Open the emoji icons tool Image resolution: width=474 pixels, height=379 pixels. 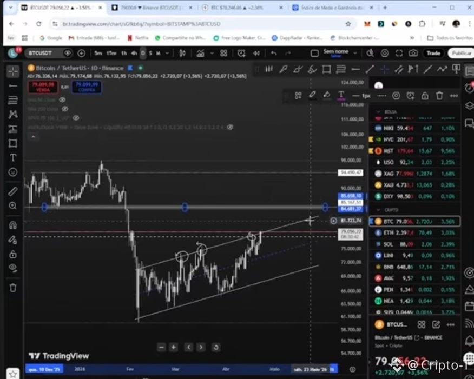point(12,172)
